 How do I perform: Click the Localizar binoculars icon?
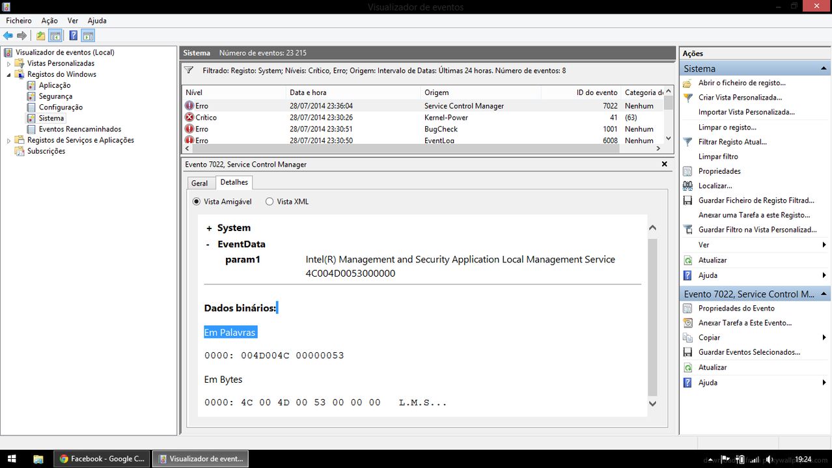point(687,186)
